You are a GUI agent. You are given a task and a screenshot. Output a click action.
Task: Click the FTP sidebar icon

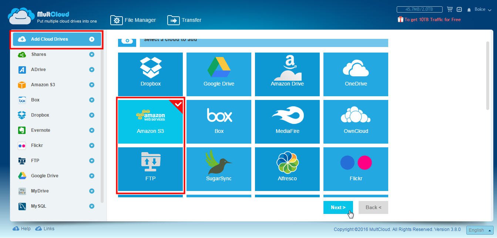pyautogui.click(x=22, y=161)
